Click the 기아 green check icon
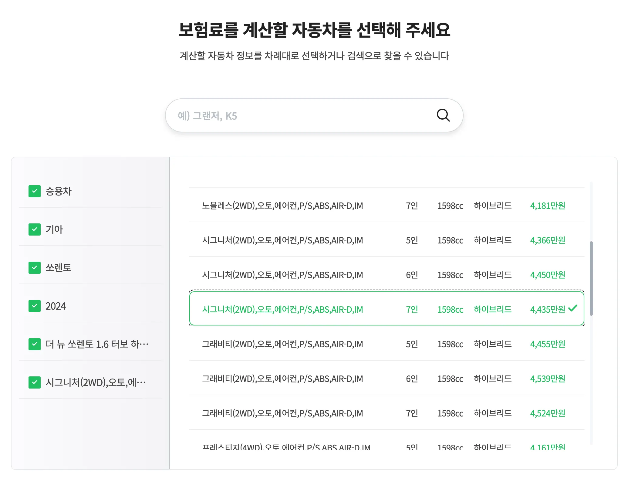The image size is (628, 479). click(x=34, y=229)
